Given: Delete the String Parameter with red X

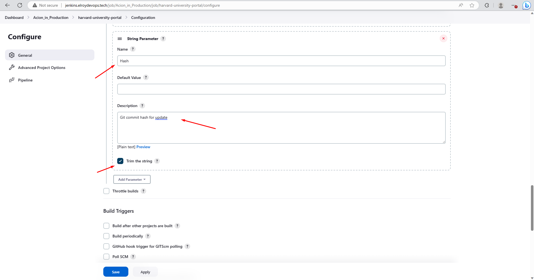Looking at the screenshot, I should click(444, 38).
